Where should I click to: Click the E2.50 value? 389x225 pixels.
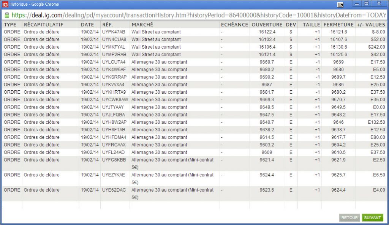point(379,160)
